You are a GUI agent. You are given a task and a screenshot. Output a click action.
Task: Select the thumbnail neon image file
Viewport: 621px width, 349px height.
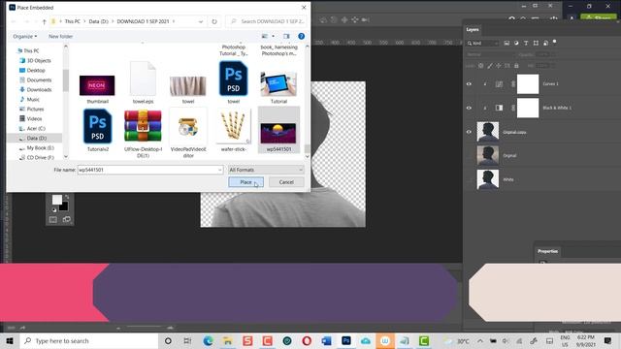[x=97, y=88]
